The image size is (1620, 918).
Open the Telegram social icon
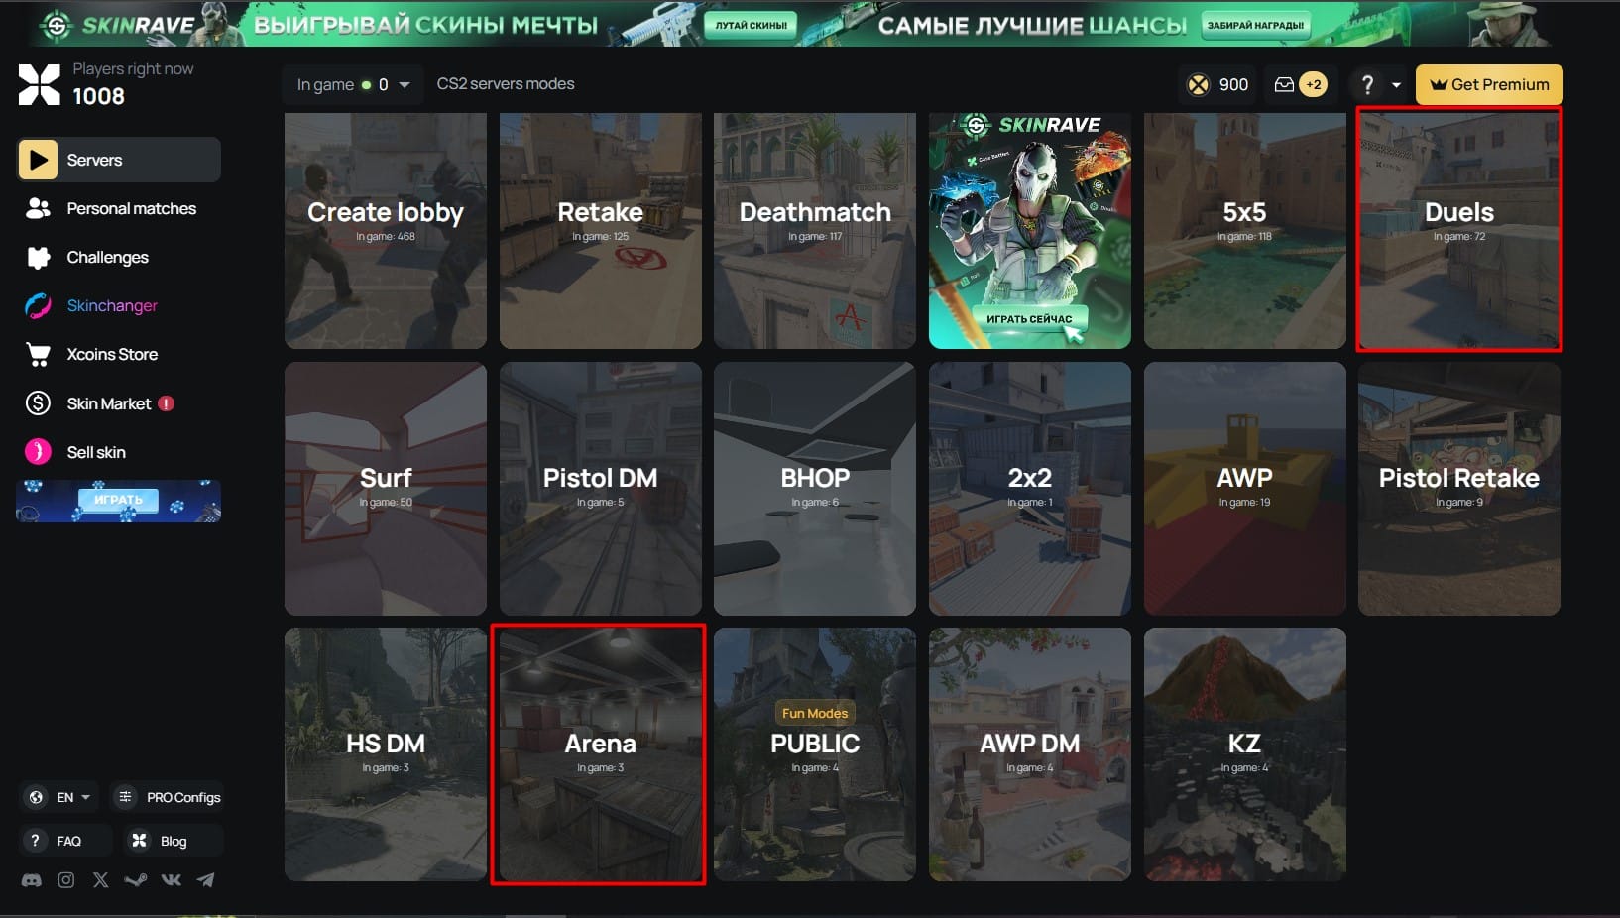click(205, 880)
